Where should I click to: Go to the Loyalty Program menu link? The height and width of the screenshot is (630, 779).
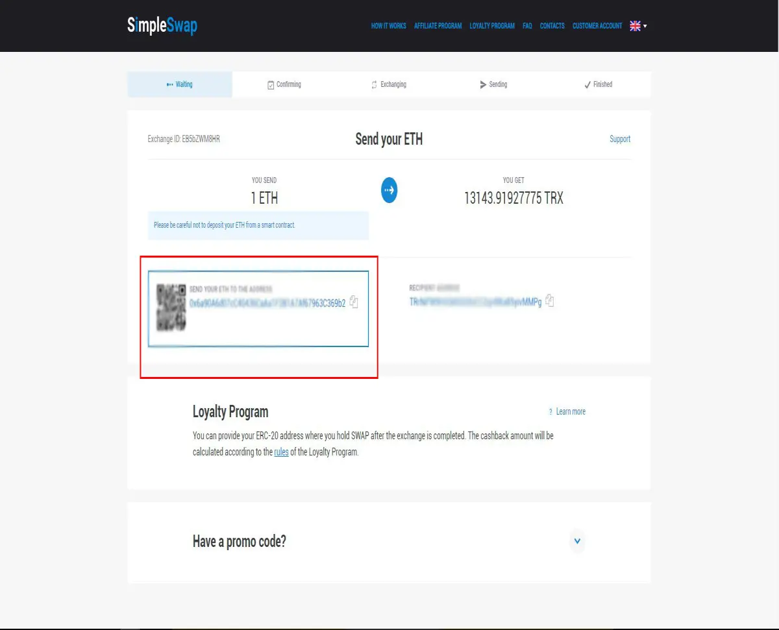(492, 26)
